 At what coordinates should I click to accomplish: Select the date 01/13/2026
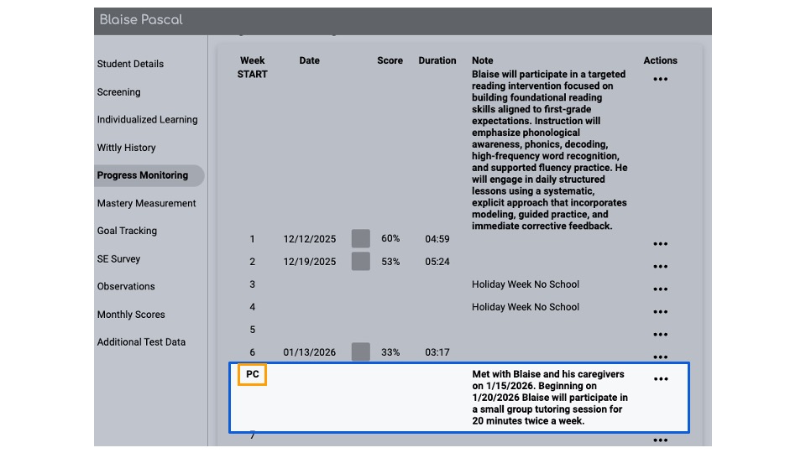310,352
